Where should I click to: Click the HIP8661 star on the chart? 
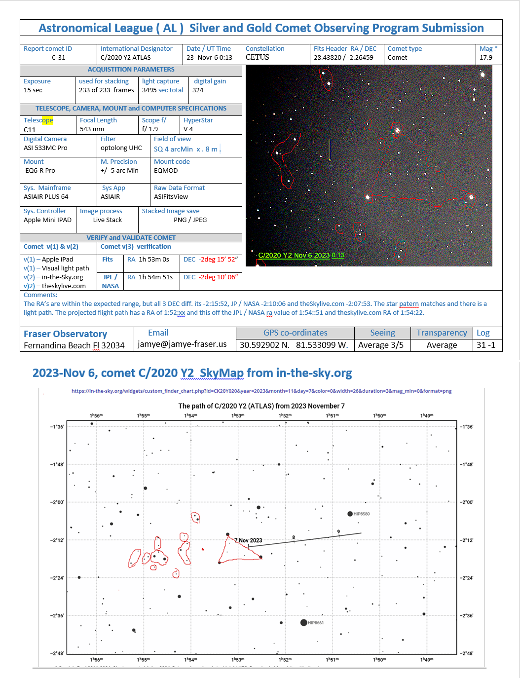point(304,623)
